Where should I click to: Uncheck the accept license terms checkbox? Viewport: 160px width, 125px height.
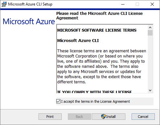[58, 101]
